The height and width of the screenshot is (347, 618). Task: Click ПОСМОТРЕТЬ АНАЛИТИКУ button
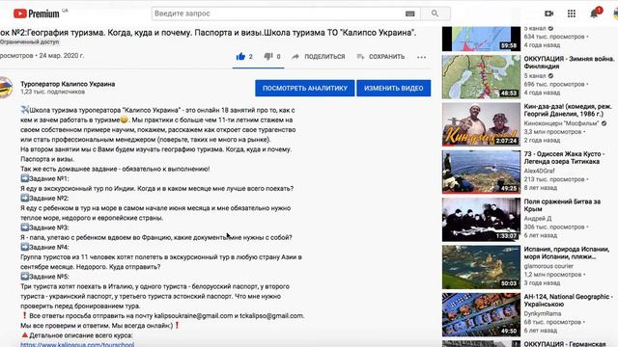[x=305, y=88]
